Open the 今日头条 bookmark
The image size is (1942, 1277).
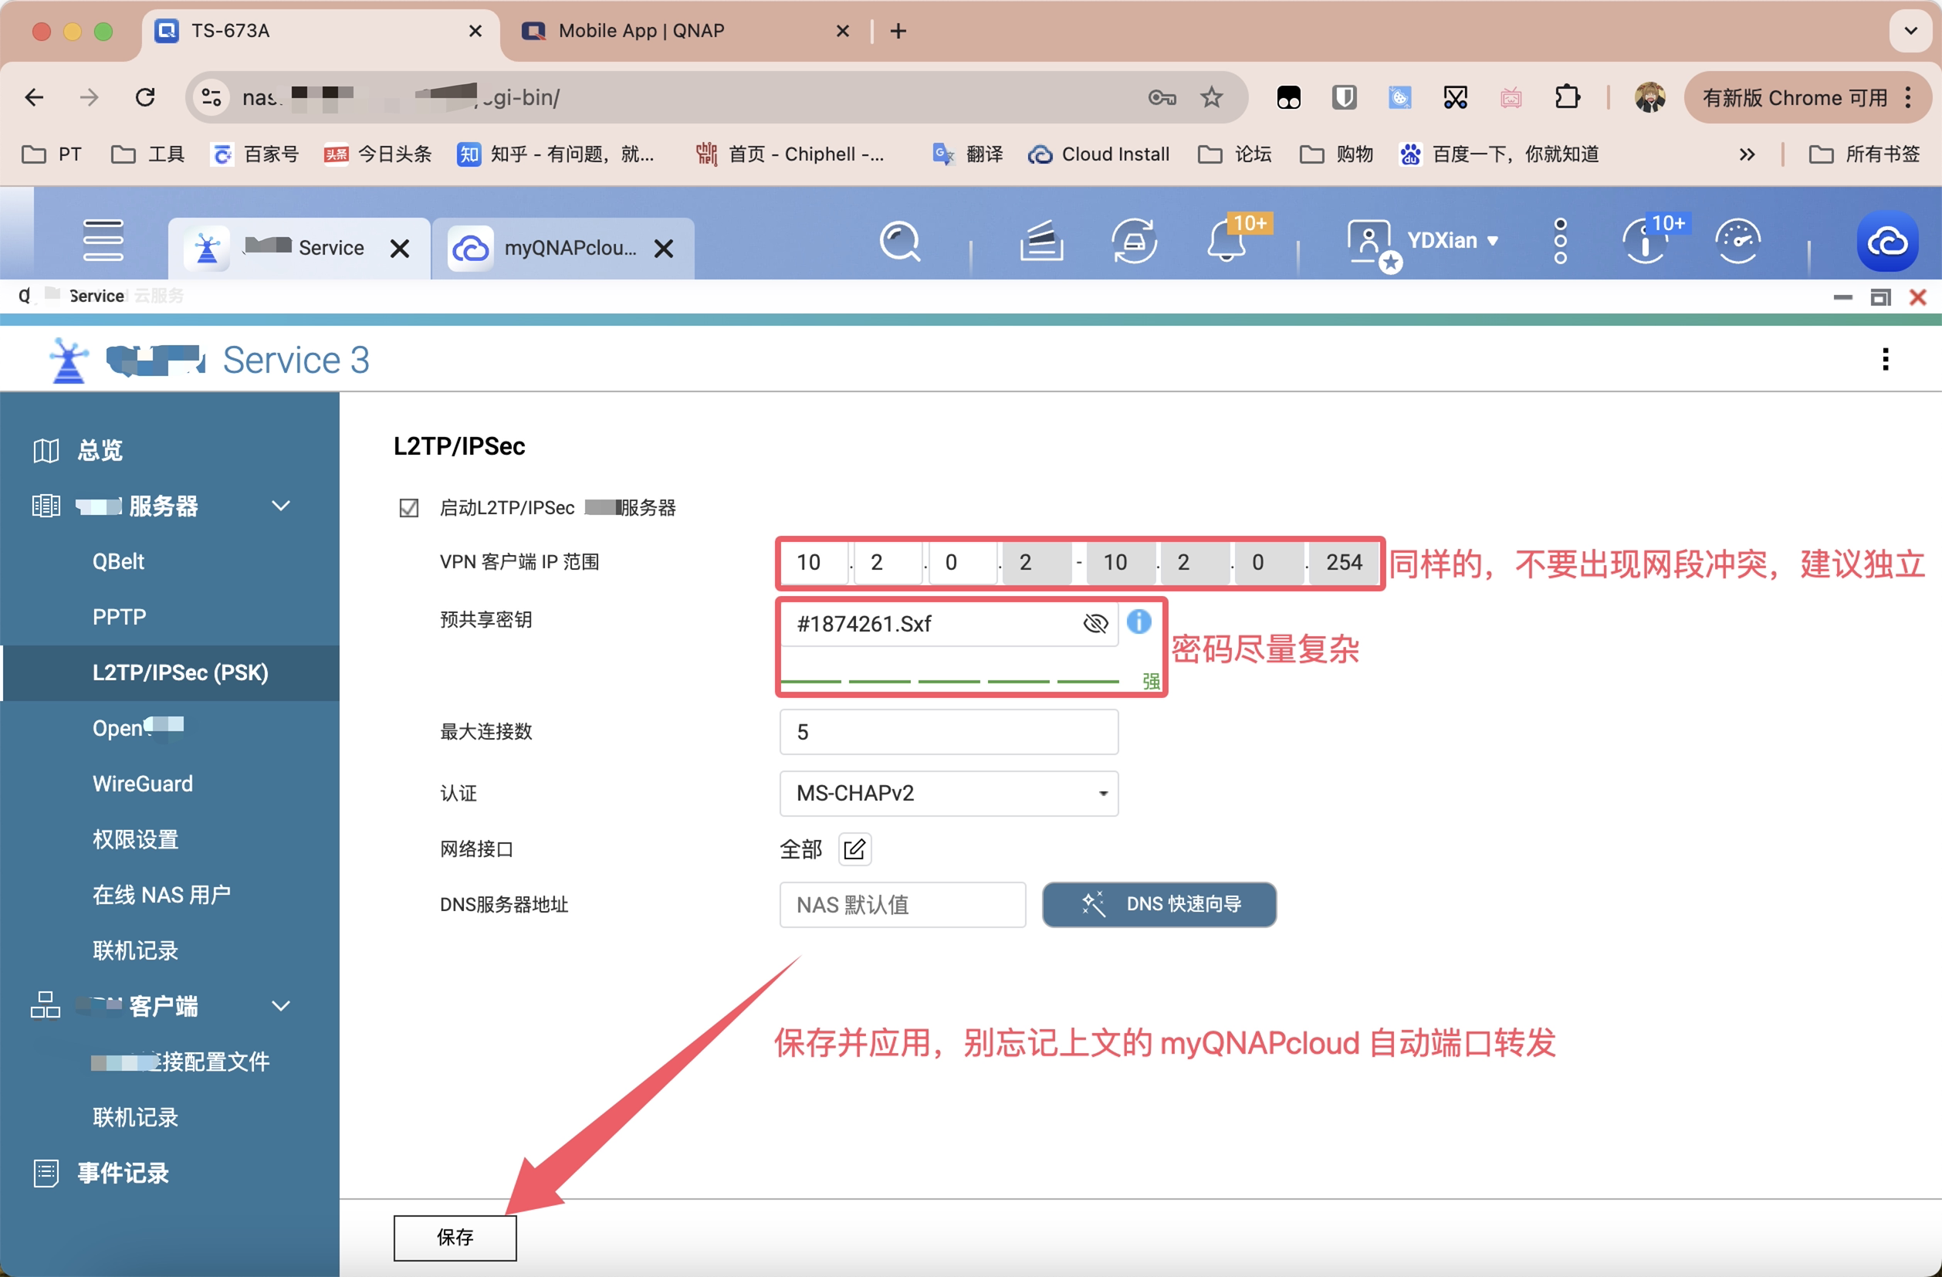point(377,154)
